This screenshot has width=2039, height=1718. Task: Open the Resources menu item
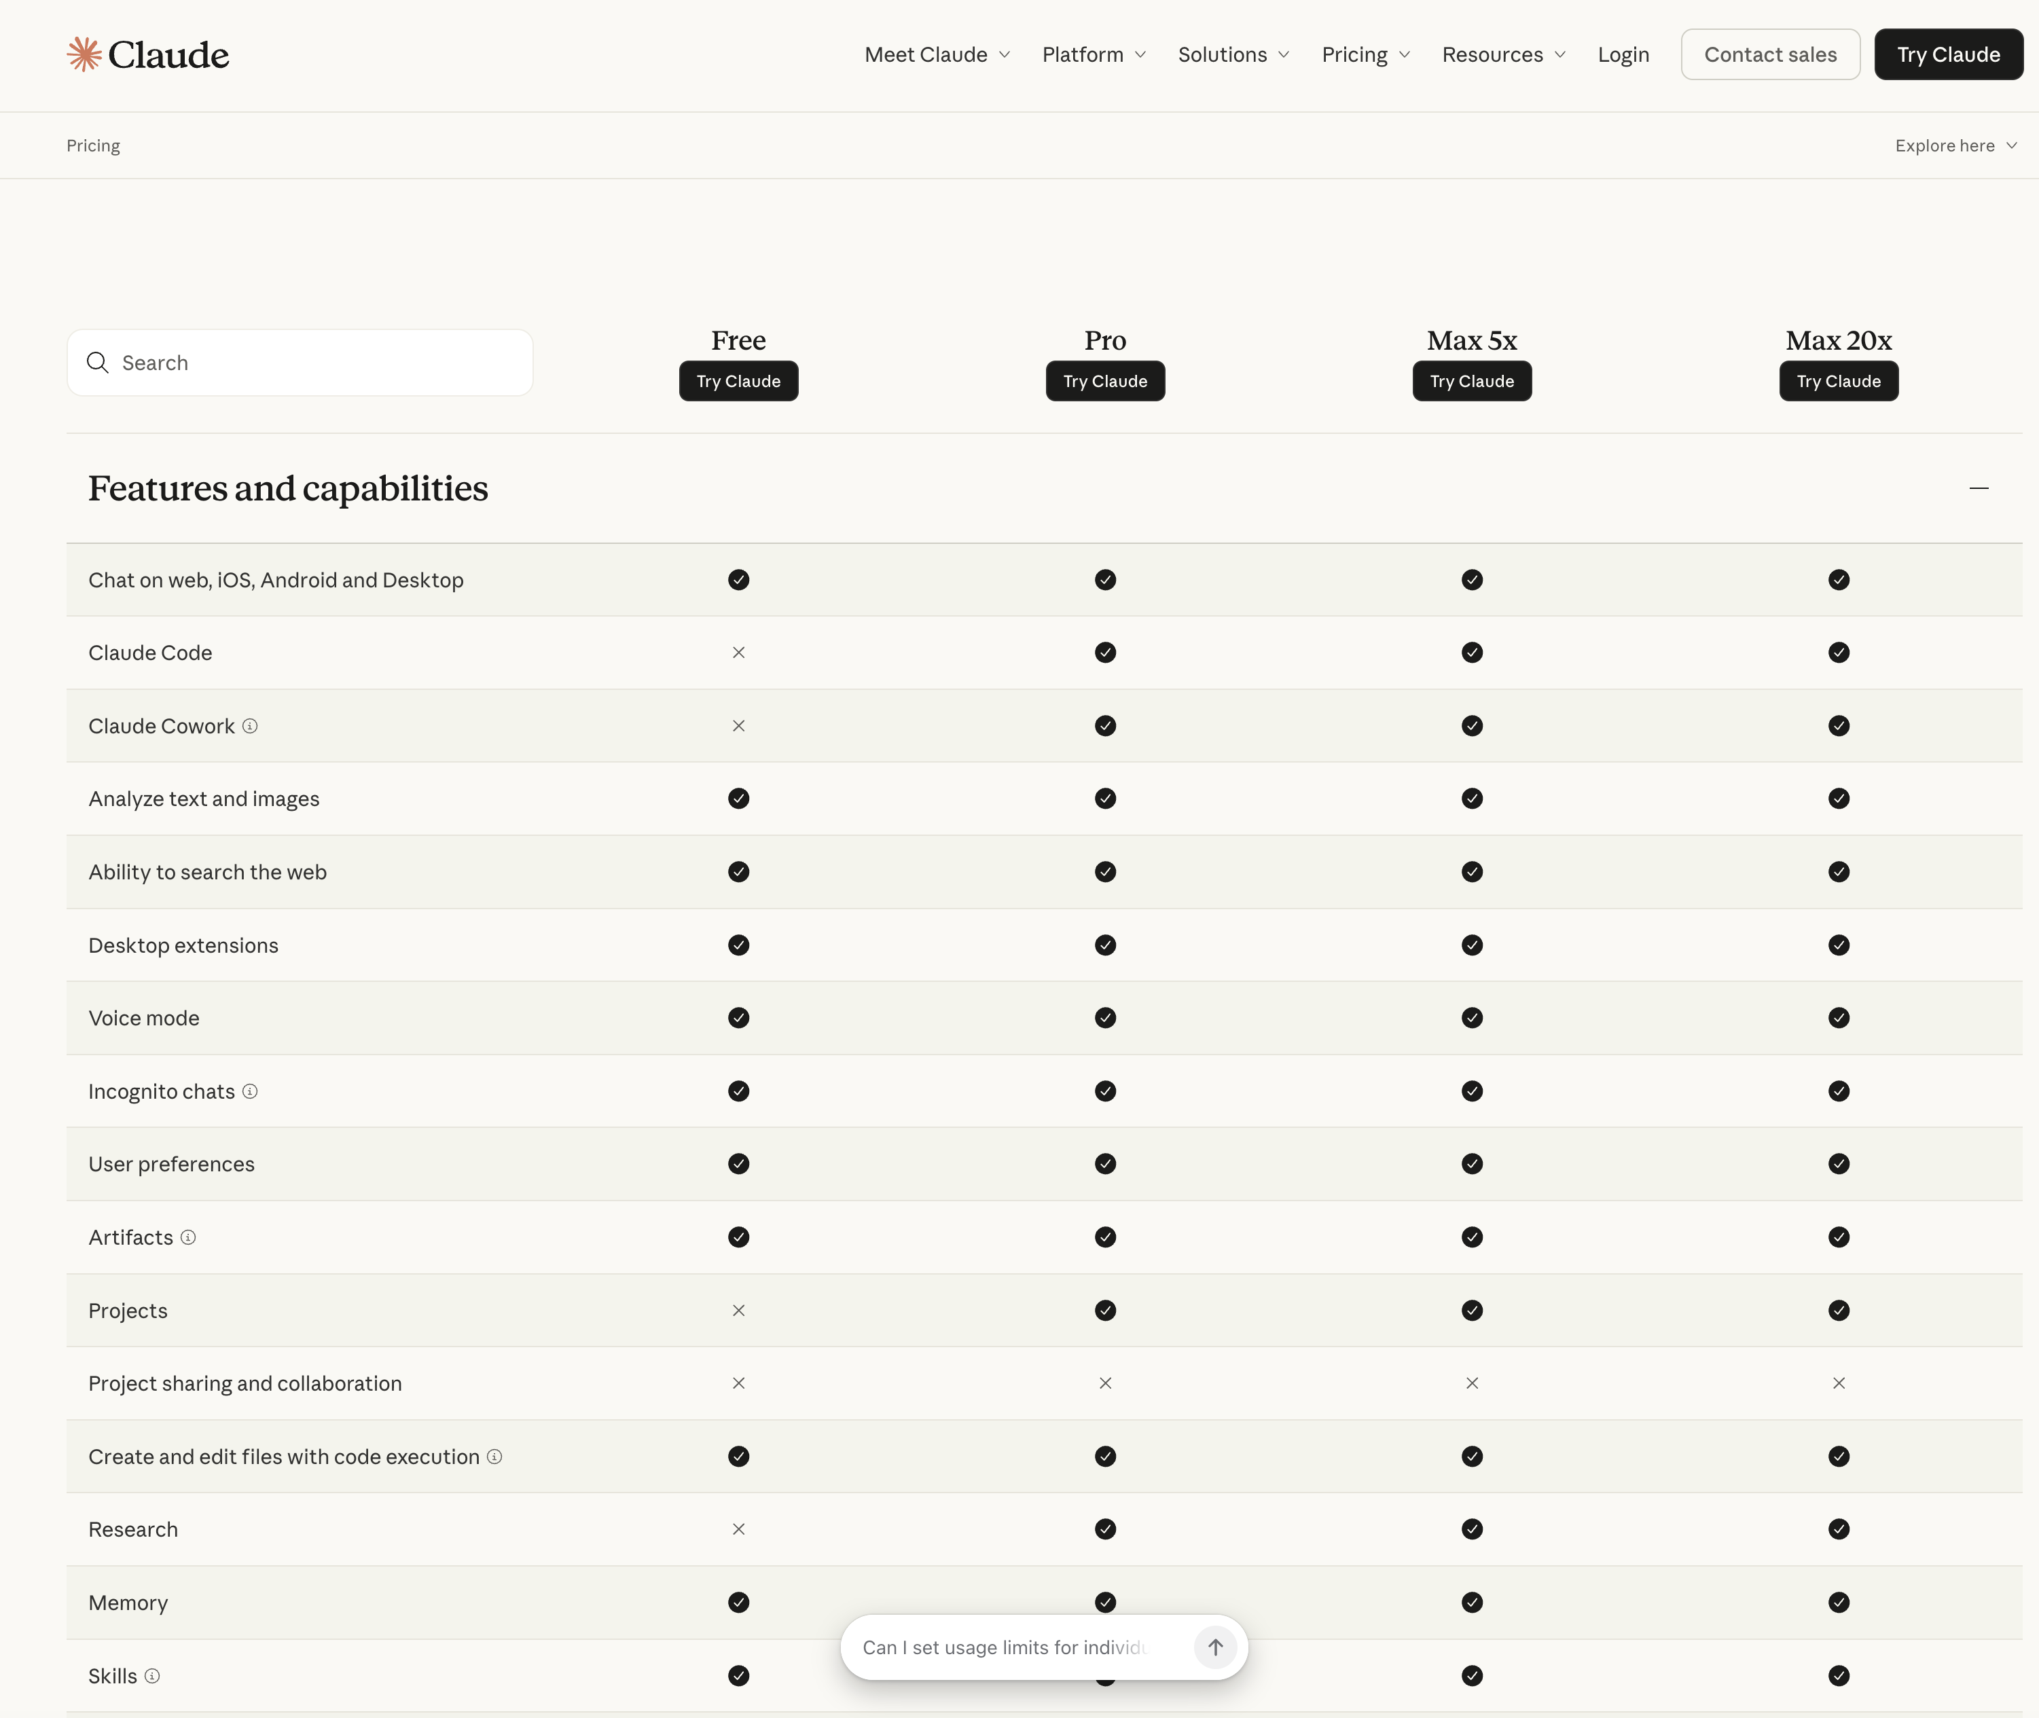pyautogui.click(x=1503, y=54)
